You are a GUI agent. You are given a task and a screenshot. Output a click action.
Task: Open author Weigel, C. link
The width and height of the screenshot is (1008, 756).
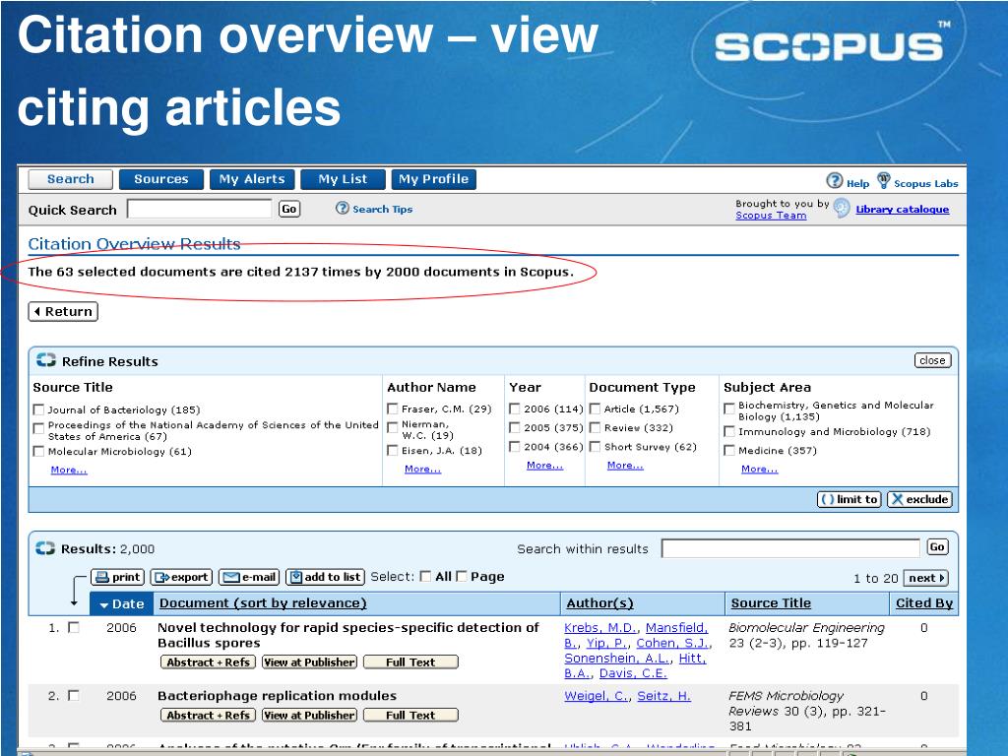(x=597, y=696)
